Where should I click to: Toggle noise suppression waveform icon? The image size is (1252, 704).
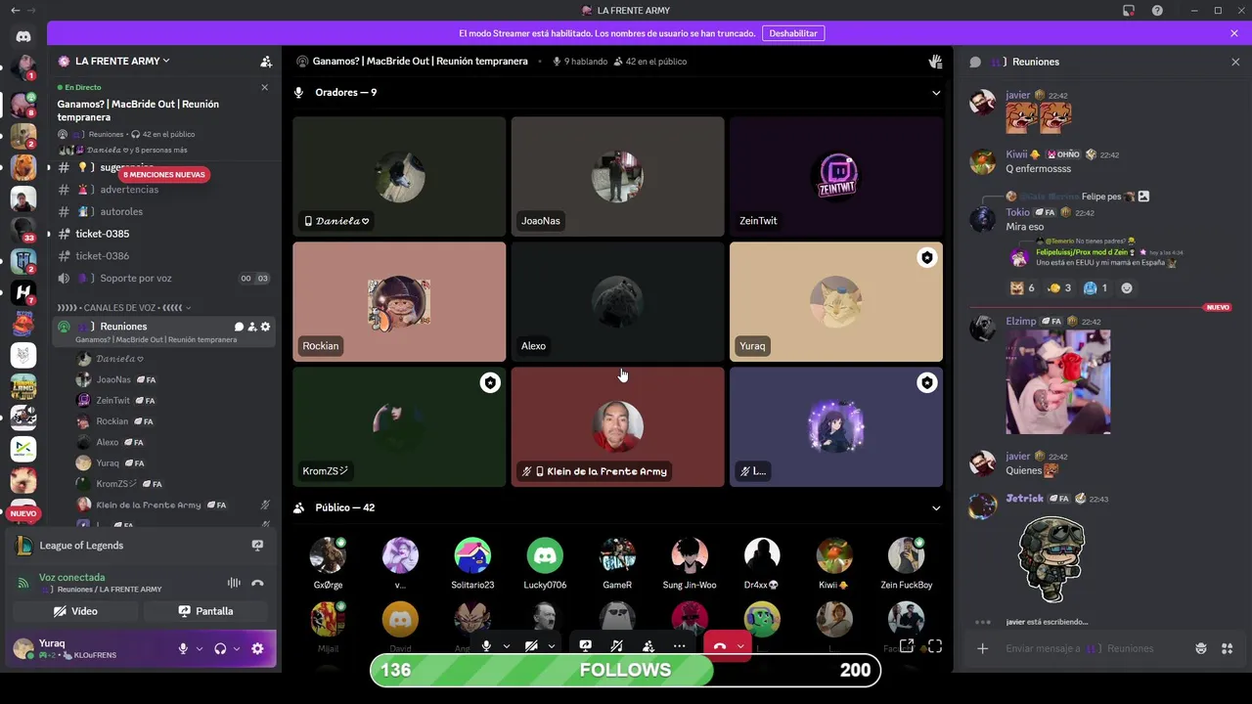point(234,583)
